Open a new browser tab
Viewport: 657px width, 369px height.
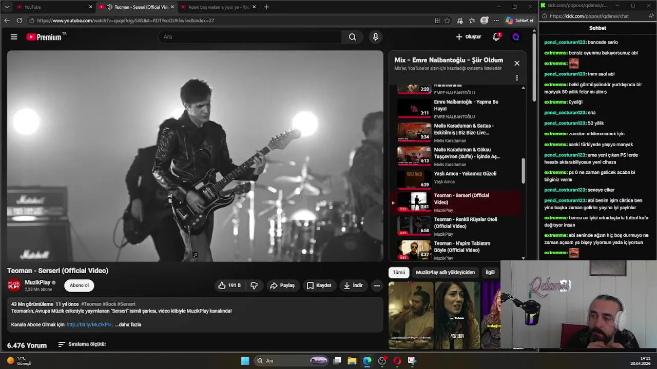pyautogui.click(x=266, y=7)
